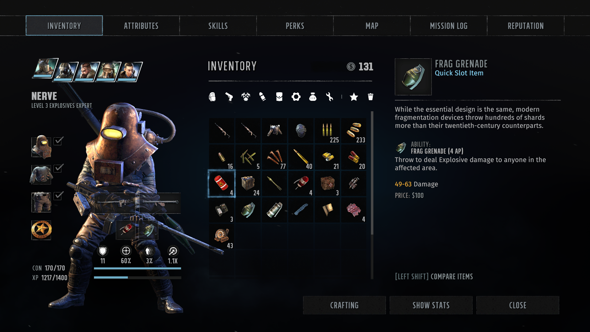Show favorites with the star filter icon
The image size is (590, 332).
click(x=354, y=97)
